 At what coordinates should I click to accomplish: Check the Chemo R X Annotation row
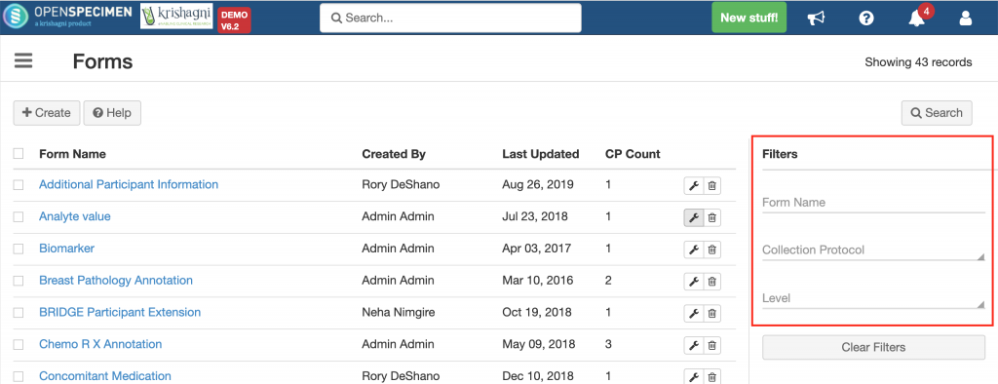[19, 344]
